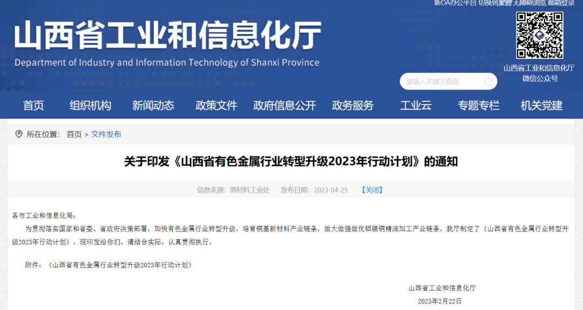The height and width of the screenshot is (310, 583).
Task: Click the 邮箱登录 link
Action: click(560, 3)
